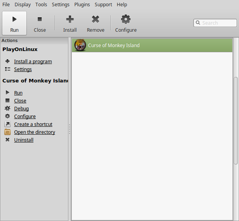Click the vertical scrollbar of the program list
The image size is (239, 221).
click(236, 121)
